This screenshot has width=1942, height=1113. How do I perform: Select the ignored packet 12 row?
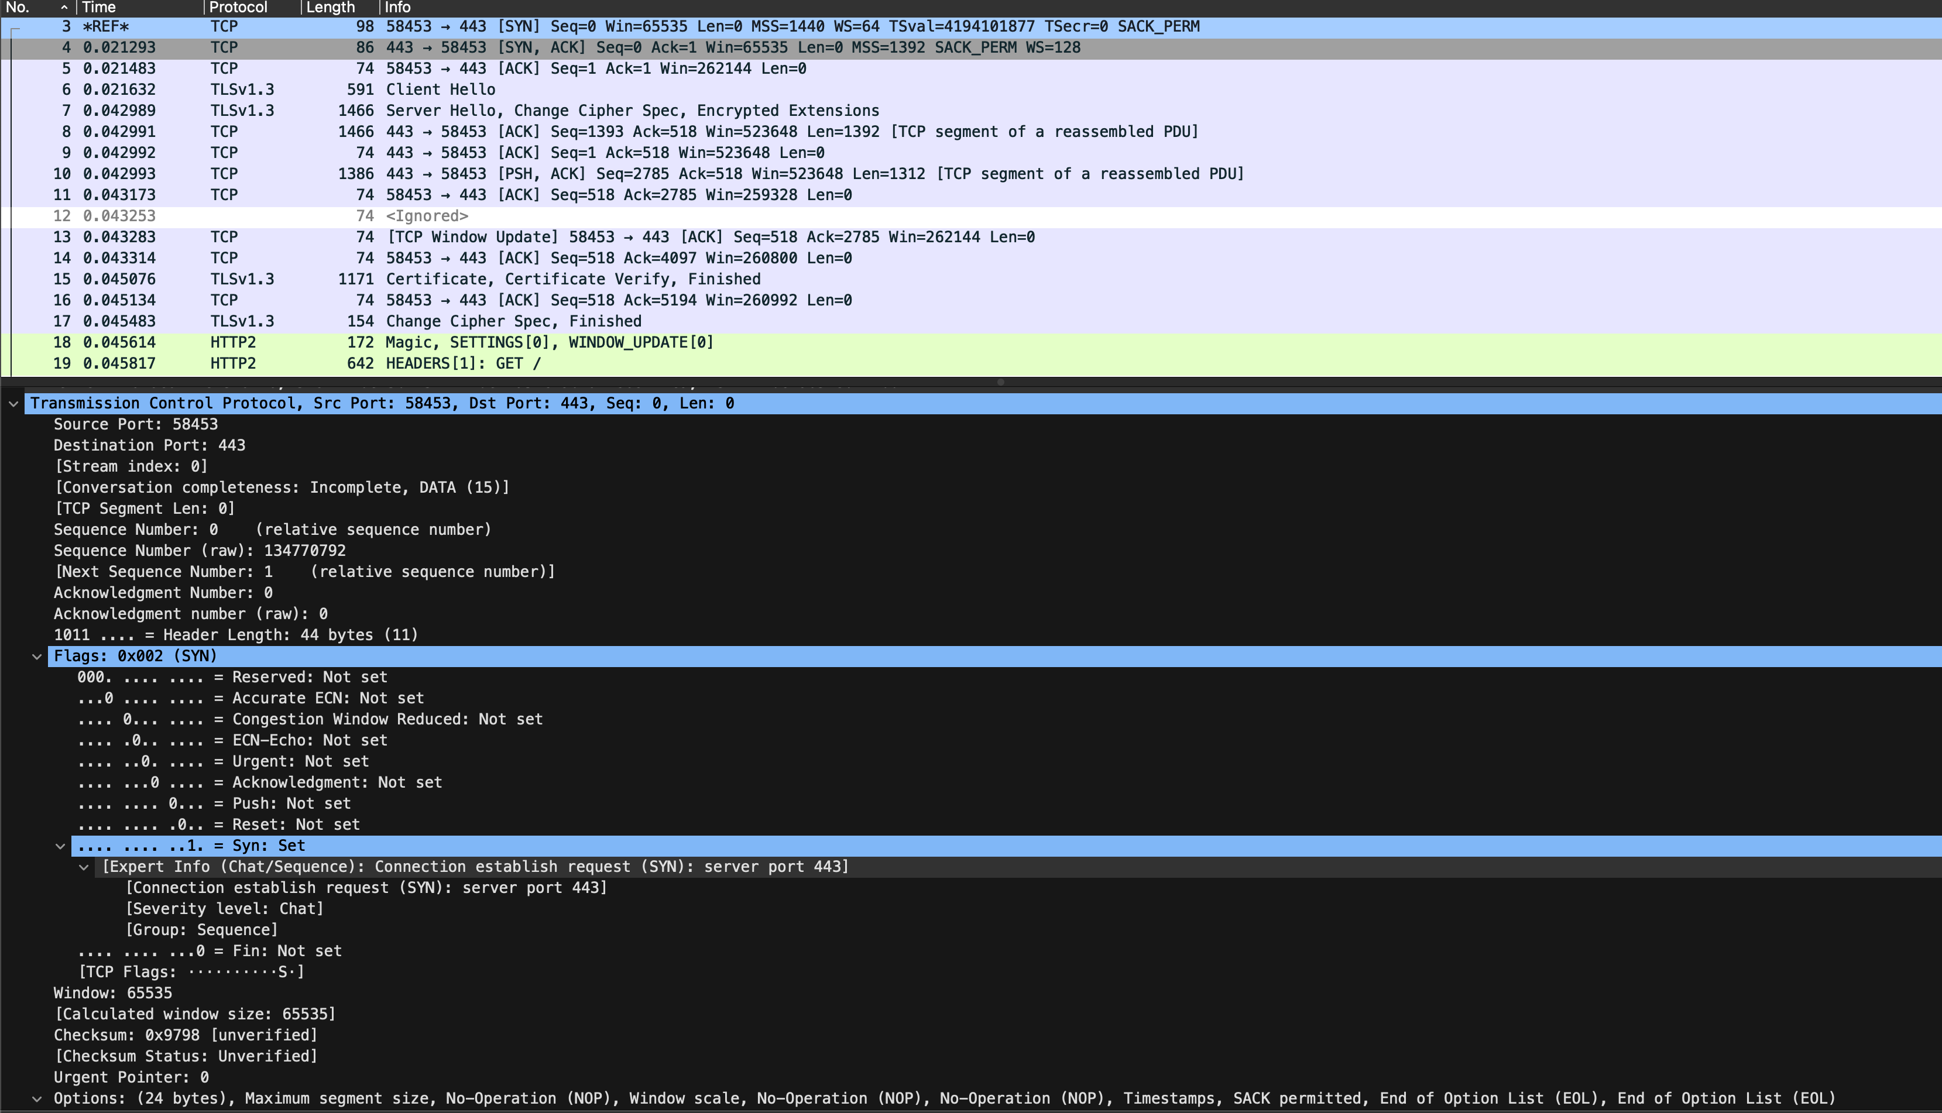(971, 217)
